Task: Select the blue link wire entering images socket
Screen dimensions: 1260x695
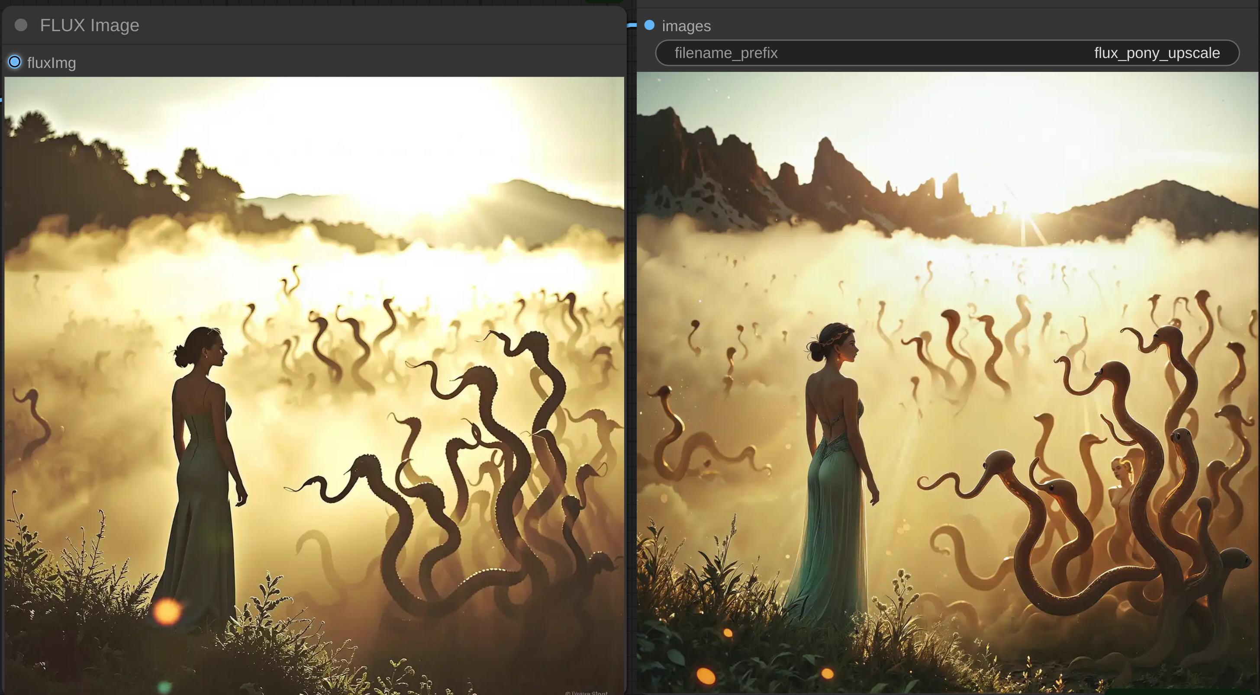Action: click(x=632, y=25)
